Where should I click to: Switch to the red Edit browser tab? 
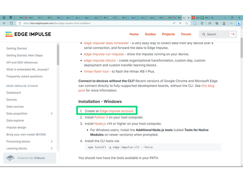tap(196, 18)
